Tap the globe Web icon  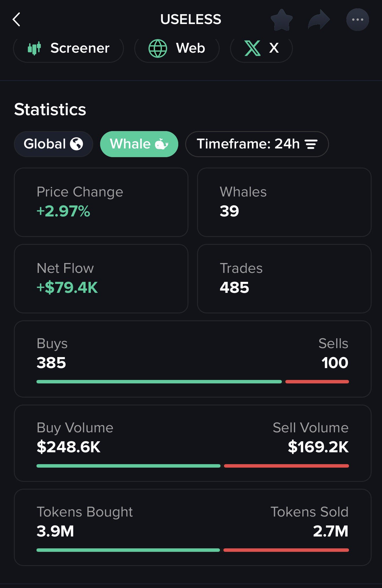(x=158, y=48)
